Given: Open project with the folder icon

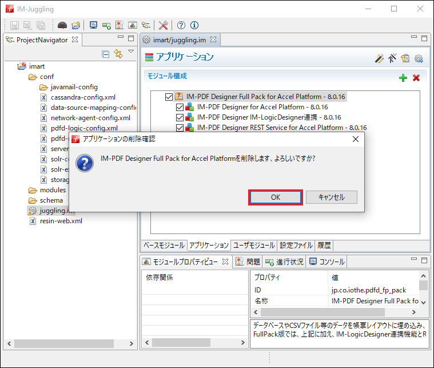Looking at the screenshot, I should 76,25.
